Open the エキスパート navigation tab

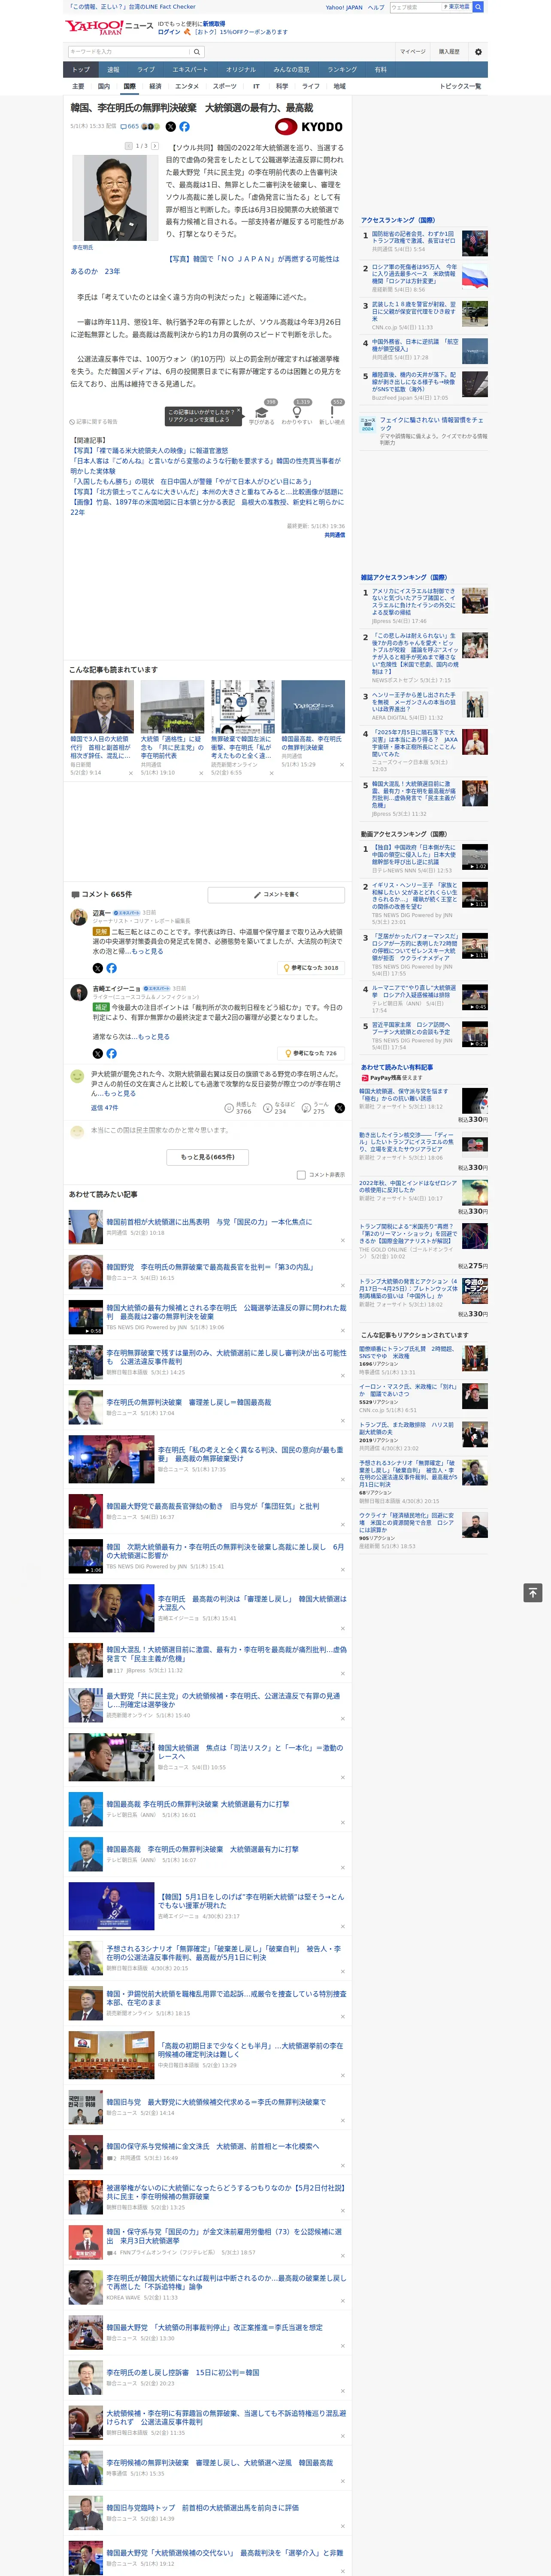[190, 70]
